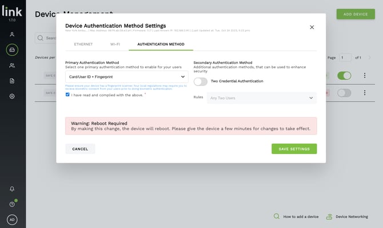
Task: Open the How to add a device link
Action: coord(301,217)
